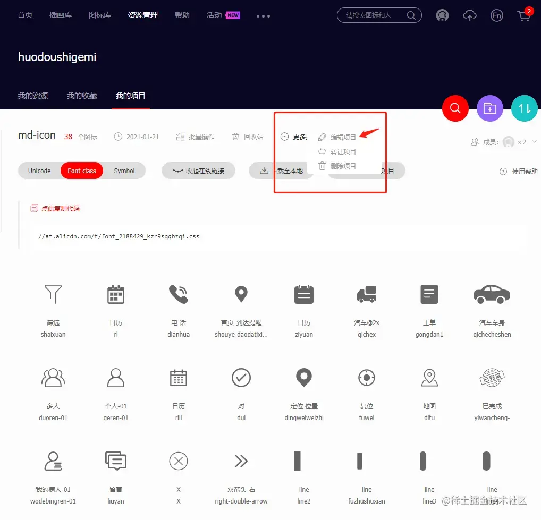Select the yiwancheng stamp icon
Screen dimensions: 541x520
492,378
